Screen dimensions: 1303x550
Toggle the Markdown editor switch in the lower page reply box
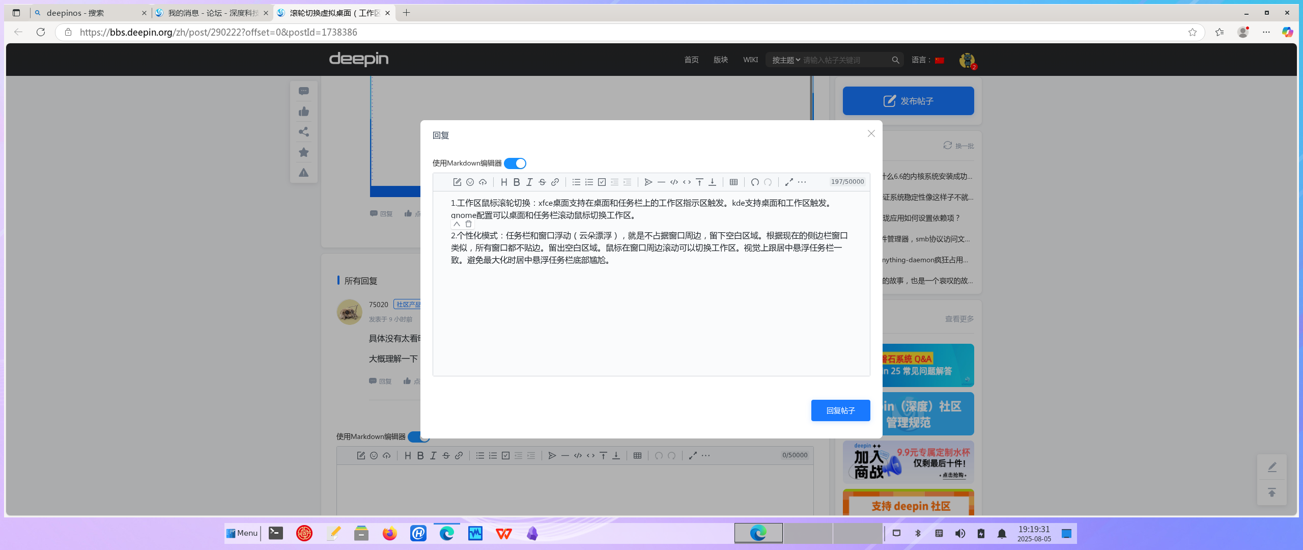pos(418,437)
